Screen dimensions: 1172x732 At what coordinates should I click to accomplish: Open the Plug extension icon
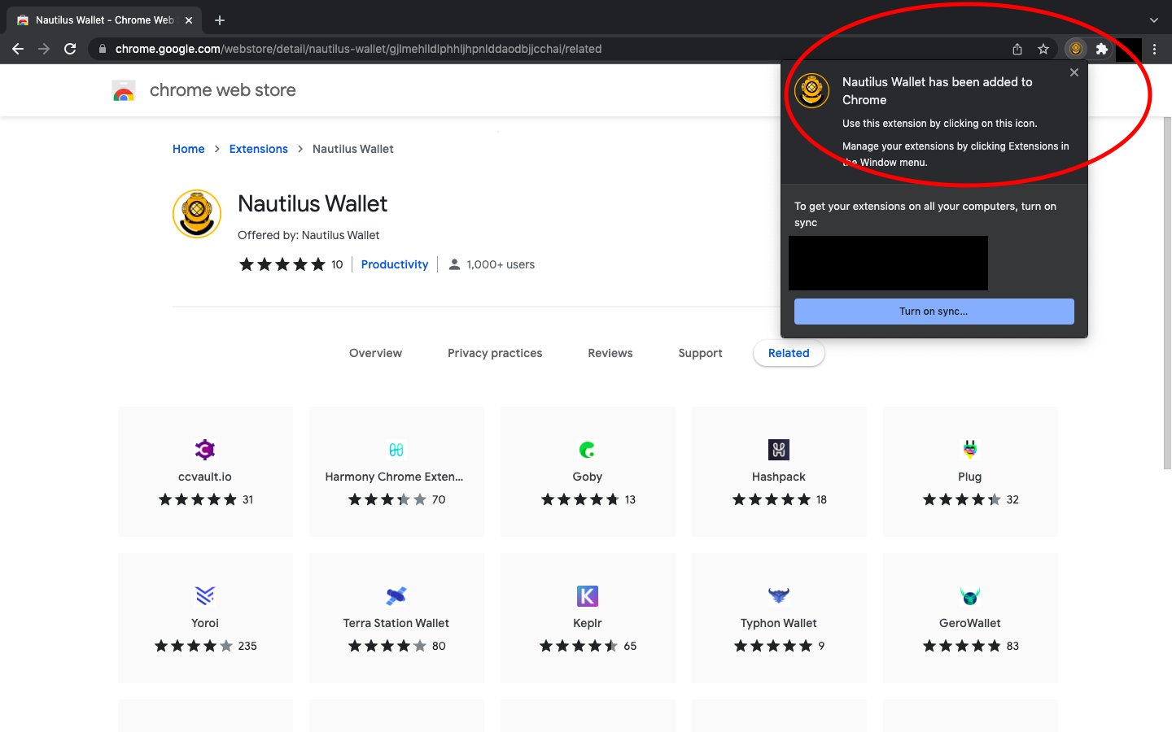(970, 450)
